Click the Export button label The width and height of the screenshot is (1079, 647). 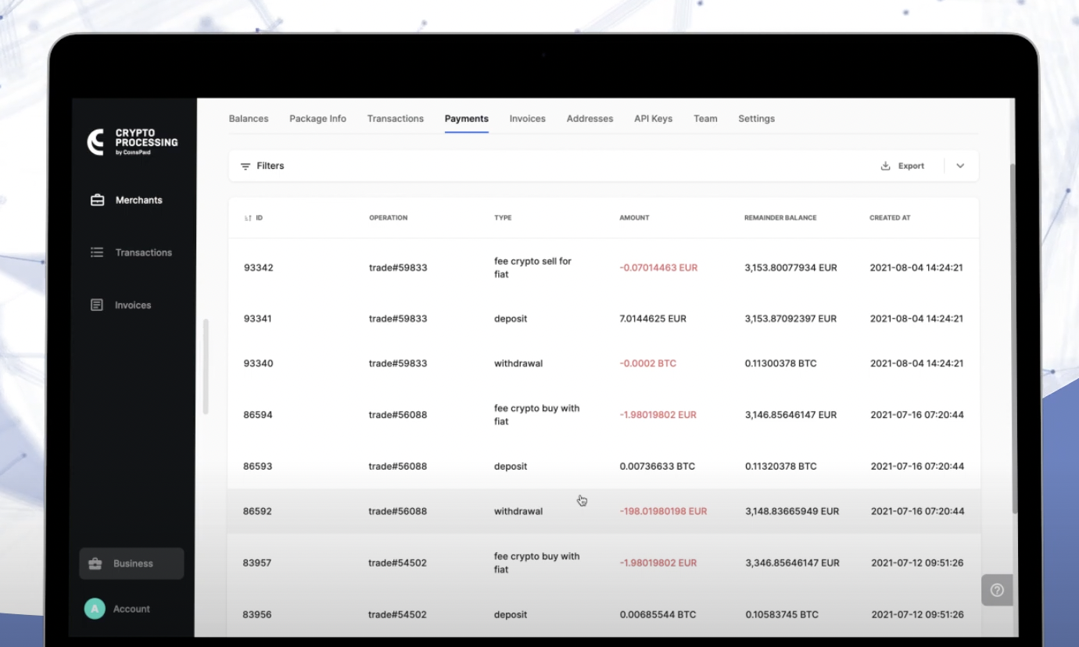[912, 166]
